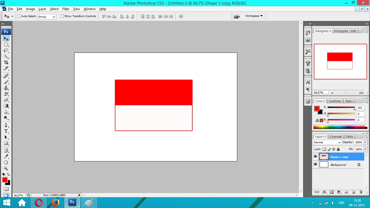Image resolution: width=370 pixels, height=208 pixels.
Task: Select the Rectangle shape tool
Action: coord(6,143)
